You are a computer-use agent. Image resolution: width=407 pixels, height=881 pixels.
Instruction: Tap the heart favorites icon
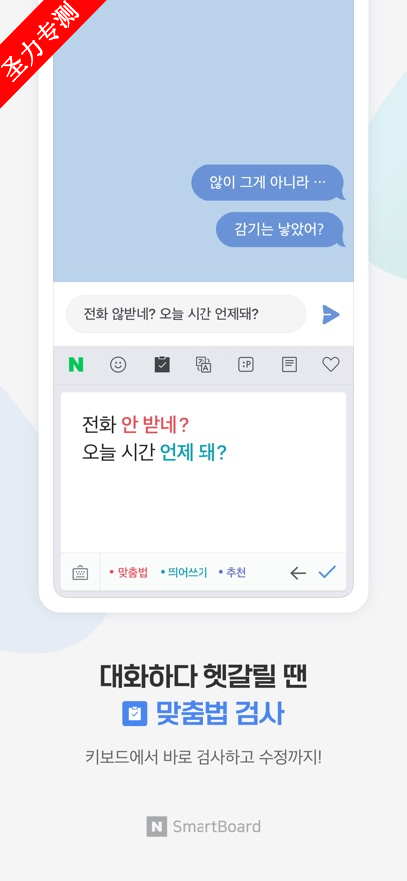(331, 365)
